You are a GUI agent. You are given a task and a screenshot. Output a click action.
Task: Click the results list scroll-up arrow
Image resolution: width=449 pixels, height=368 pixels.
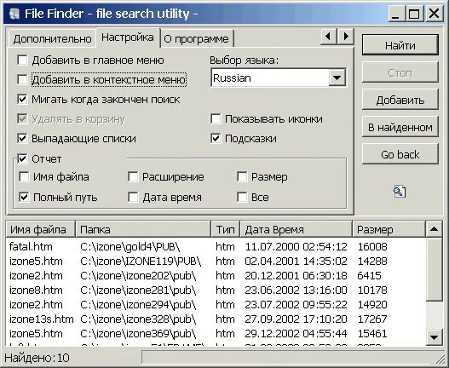click(x=435, y=228)
